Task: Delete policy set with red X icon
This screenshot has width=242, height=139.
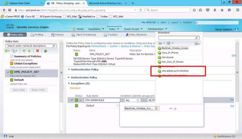Action: click(x=37, y=51)
